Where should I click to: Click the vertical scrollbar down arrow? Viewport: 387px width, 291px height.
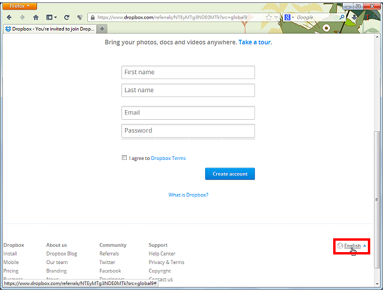[377, 284]
